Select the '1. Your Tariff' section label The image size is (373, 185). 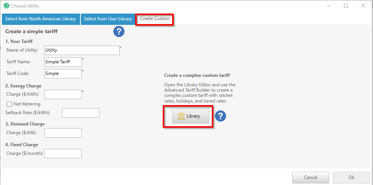click(19, 41)
